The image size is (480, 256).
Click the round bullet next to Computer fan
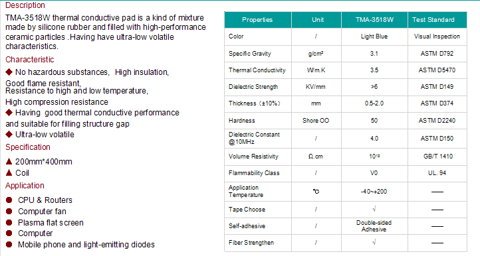9,211
